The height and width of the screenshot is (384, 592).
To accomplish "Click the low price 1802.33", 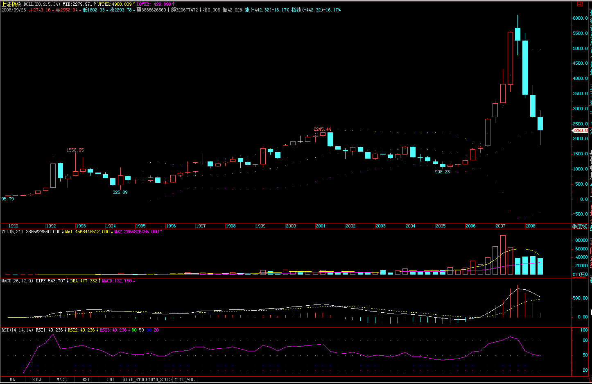I will click(x=94, y=10).
